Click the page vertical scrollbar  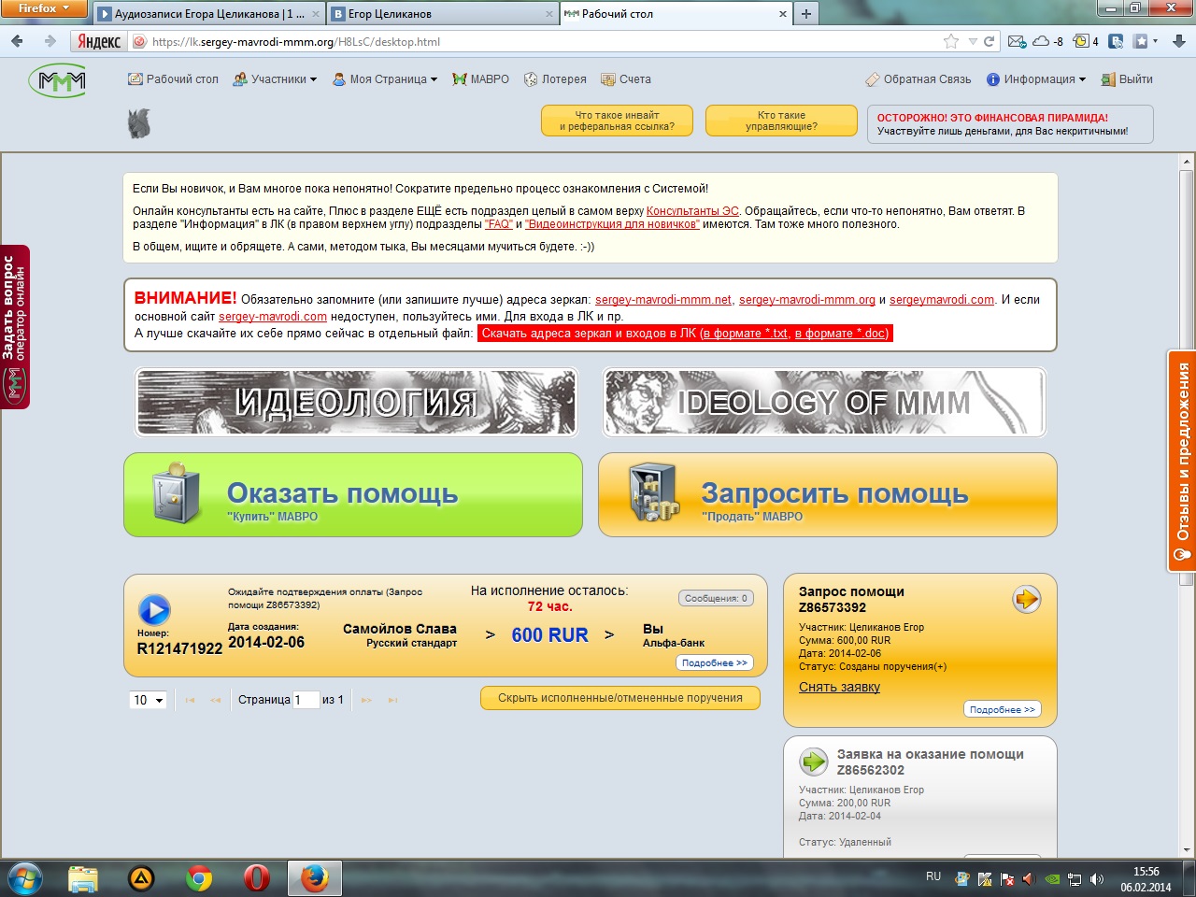1187,505
